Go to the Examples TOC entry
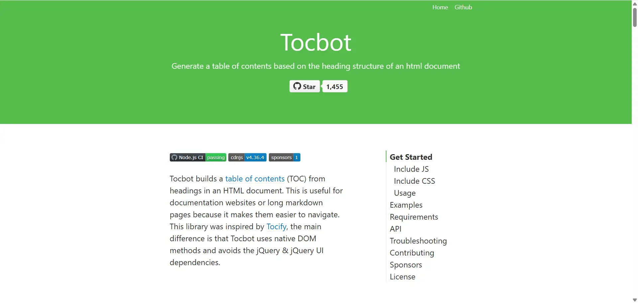Image resolution: width=638 pixels, height=303 pixels. tap(406, 205)
